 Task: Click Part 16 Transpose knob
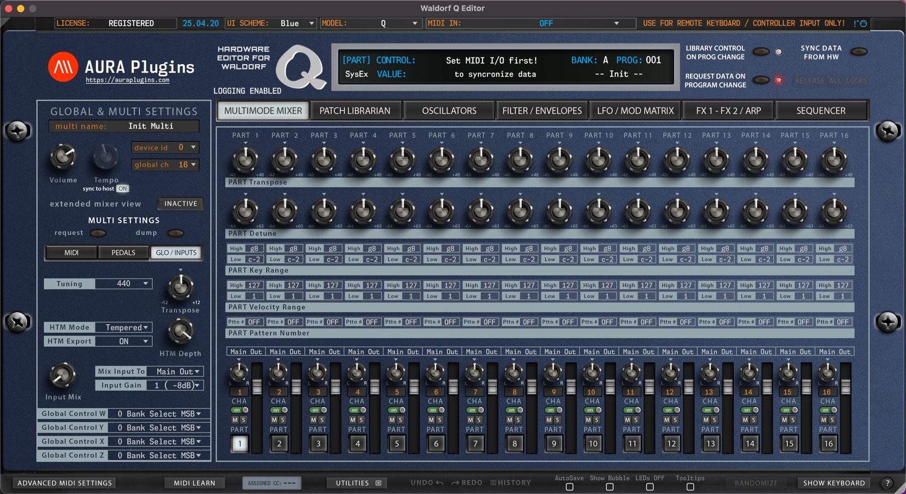pyautogui.click(x=834, y=159)
